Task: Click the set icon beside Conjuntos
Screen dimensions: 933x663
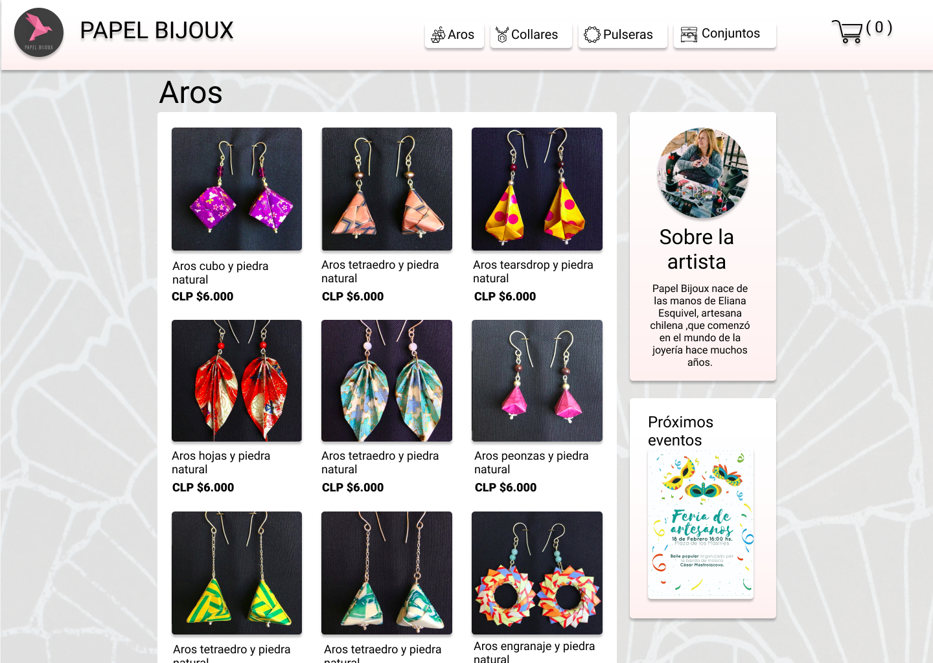Action: pyautogui.click(x=689, y=34)
